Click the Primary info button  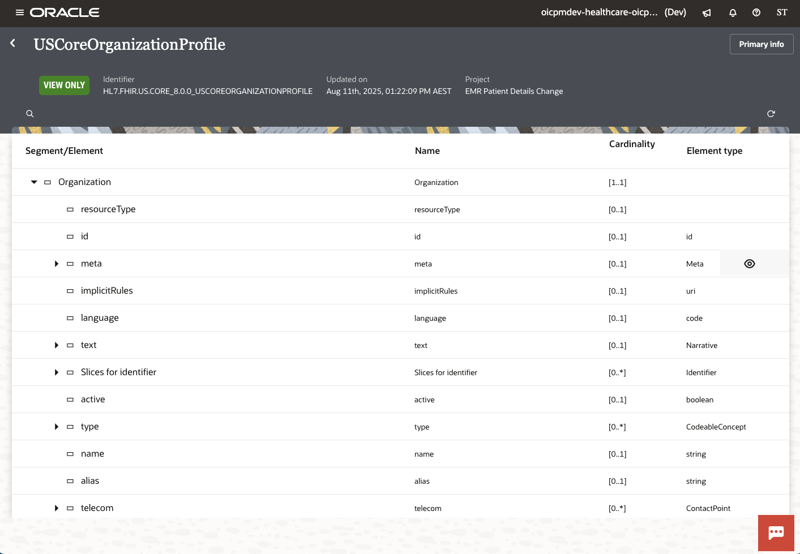761,44
